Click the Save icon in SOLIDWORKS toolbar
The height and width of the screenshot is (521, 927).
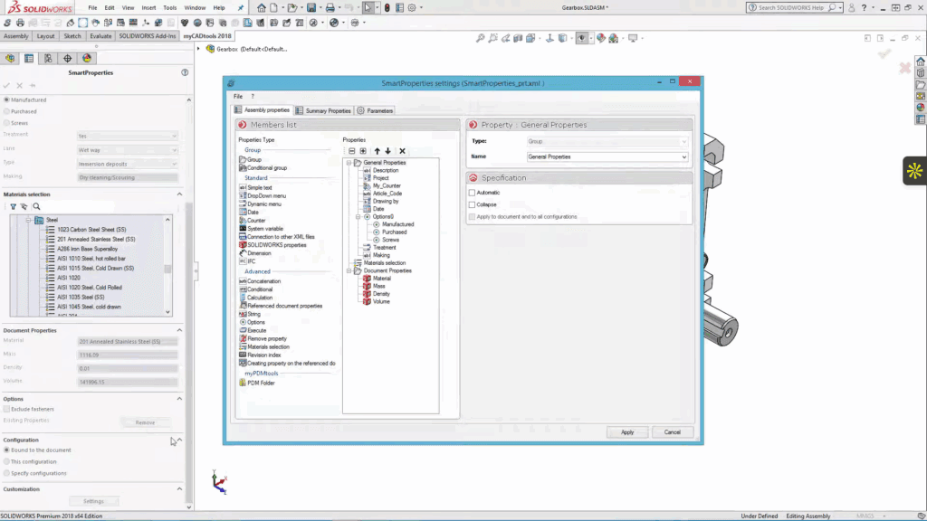click(x=311, y=7)
